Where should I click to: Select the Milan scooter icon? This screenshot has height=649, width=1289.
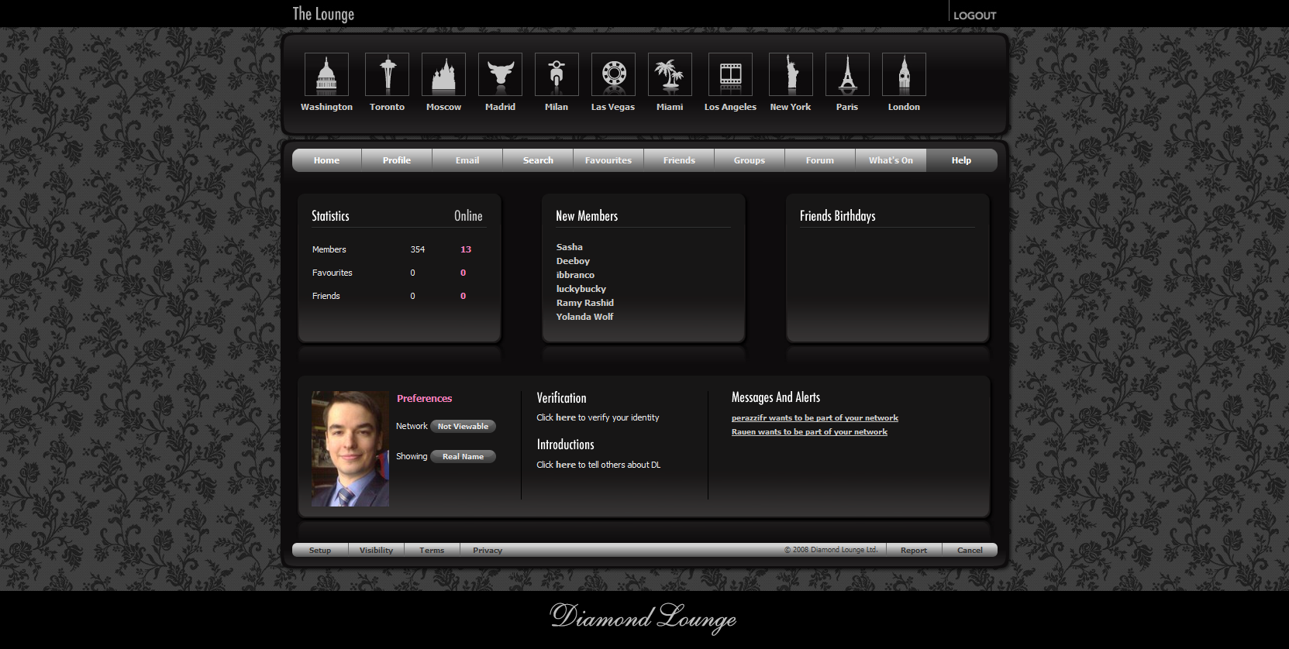(557, 74)
